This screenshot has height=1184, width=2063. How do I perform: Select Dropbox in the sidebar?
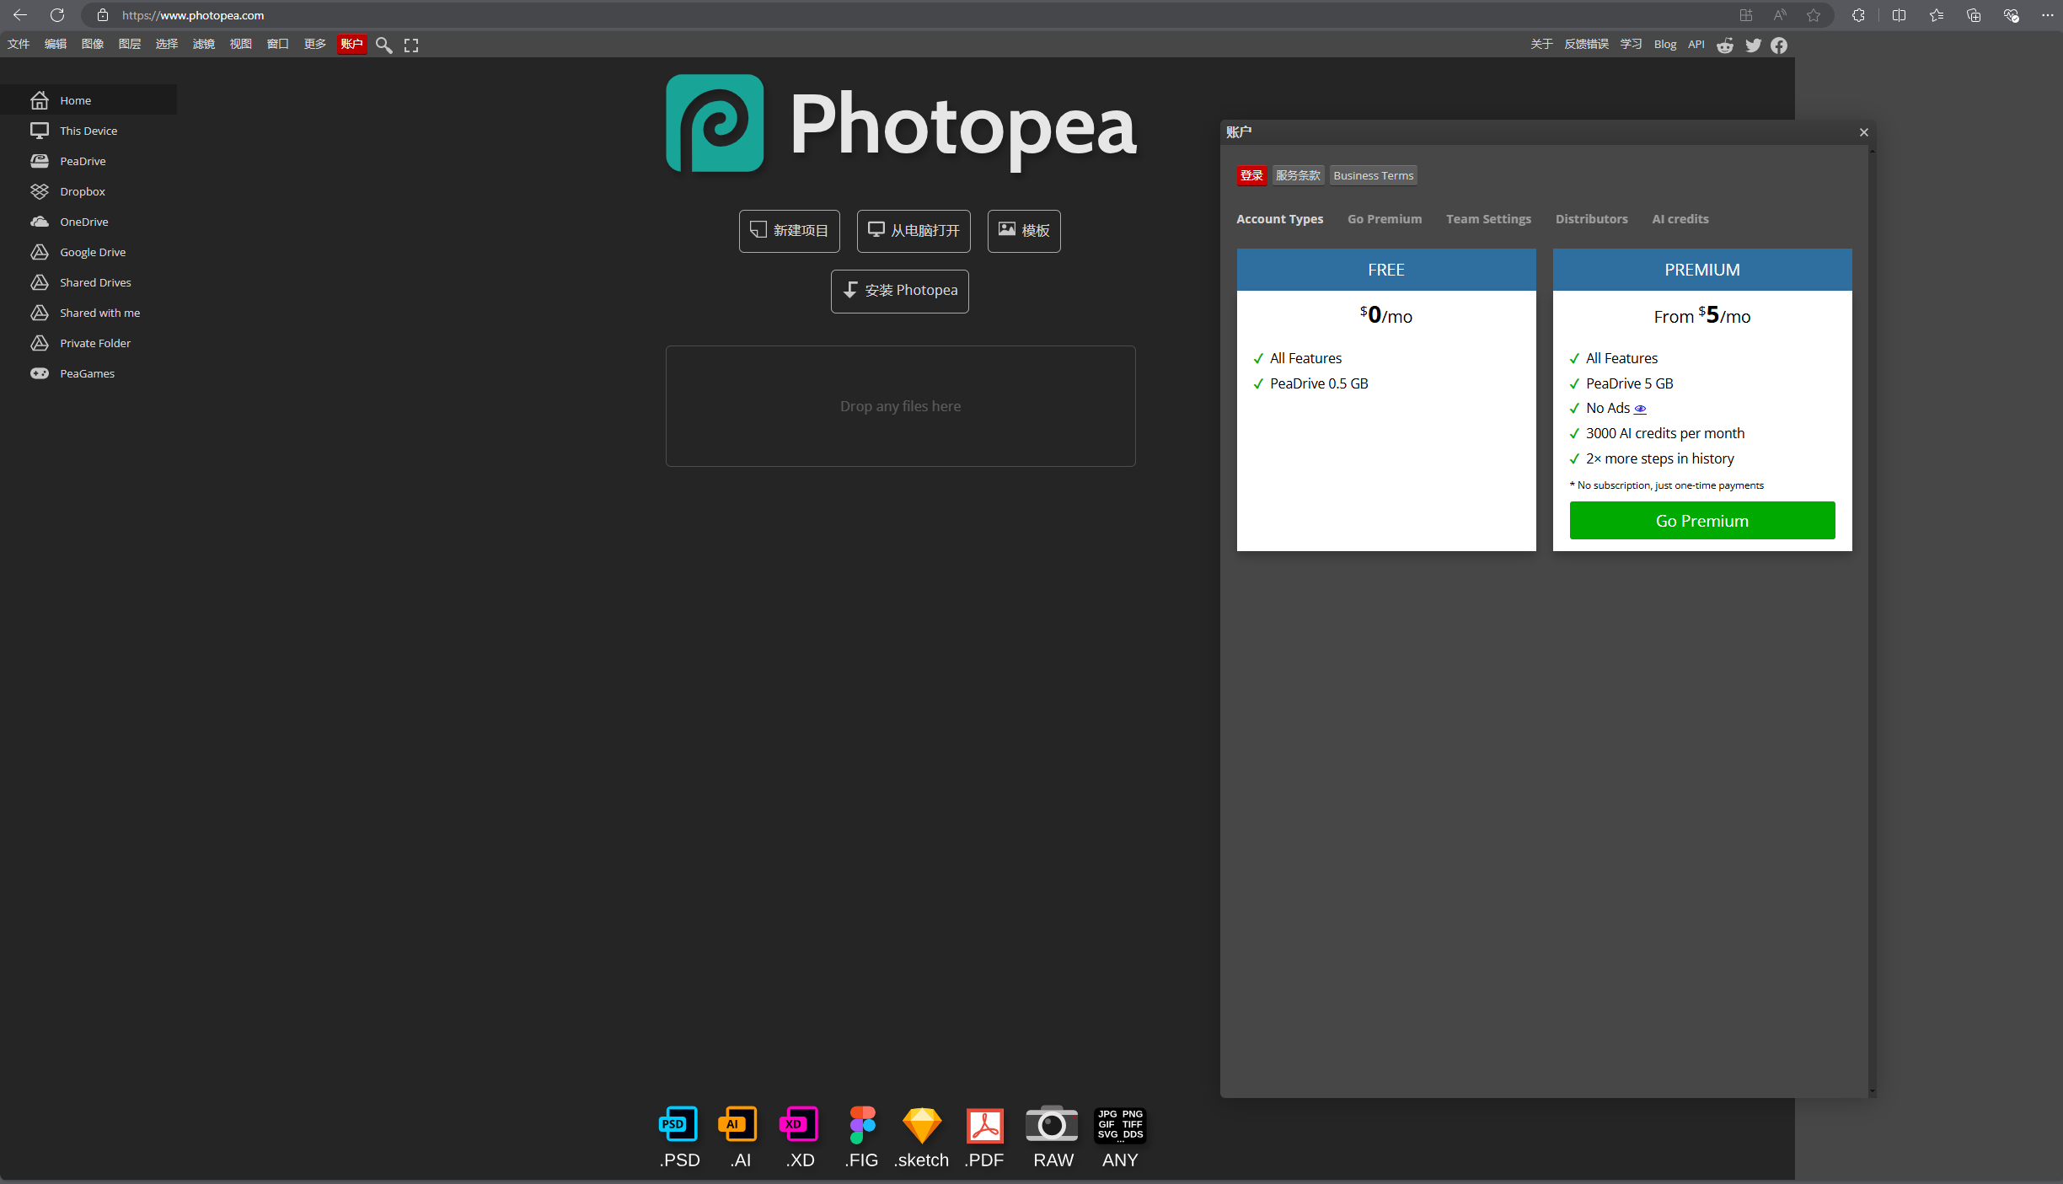pyautogui.click(x=82, y=191)
